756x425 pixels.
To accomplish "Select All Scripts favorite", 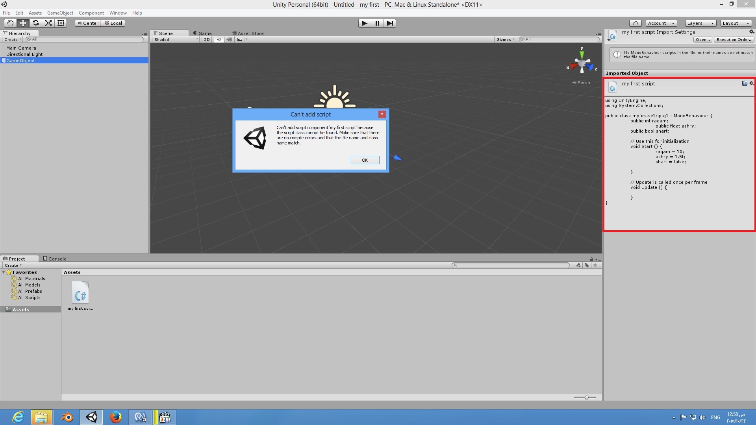I will tap(29, 297).
